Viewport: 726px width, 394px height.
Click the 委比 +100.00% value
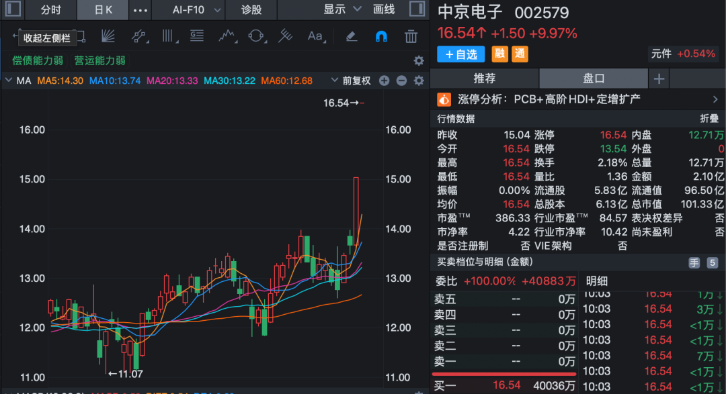coord(489,281)
